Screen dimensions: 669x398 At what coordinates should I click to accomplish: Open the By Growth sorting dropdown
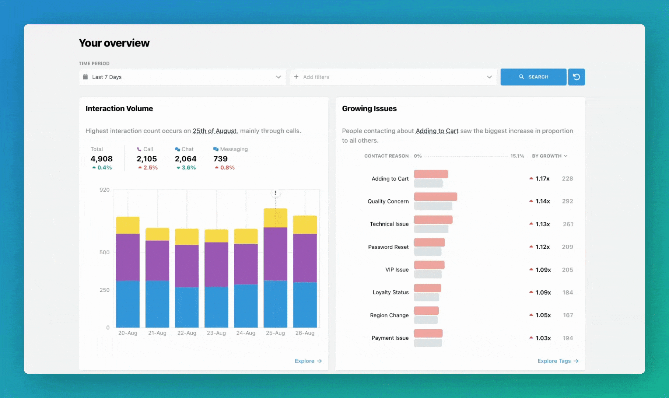point(550,156)
